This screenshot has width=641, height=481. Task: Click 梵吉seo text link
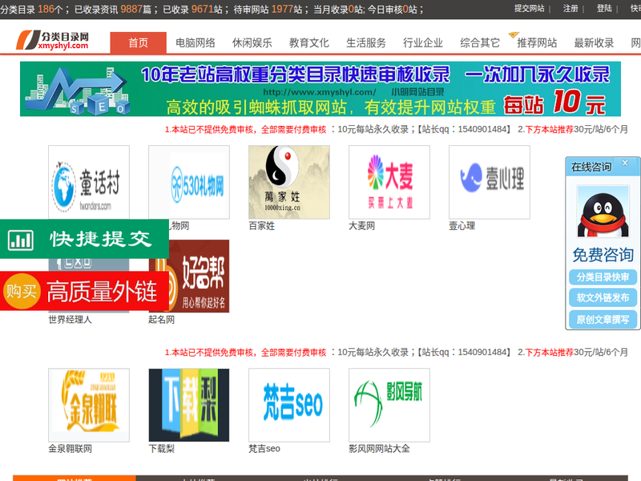[264, 449]
